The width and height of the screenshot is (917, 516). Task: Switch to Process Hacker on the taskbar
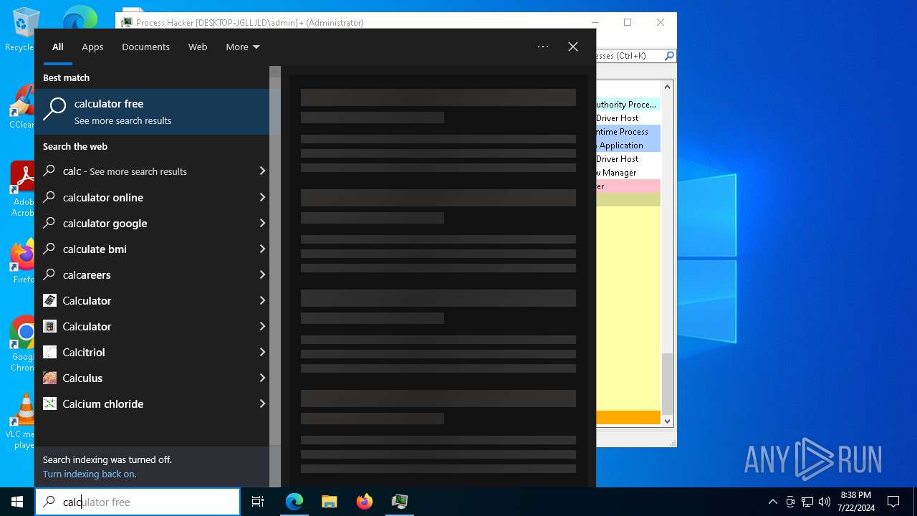tap(400, 502)
